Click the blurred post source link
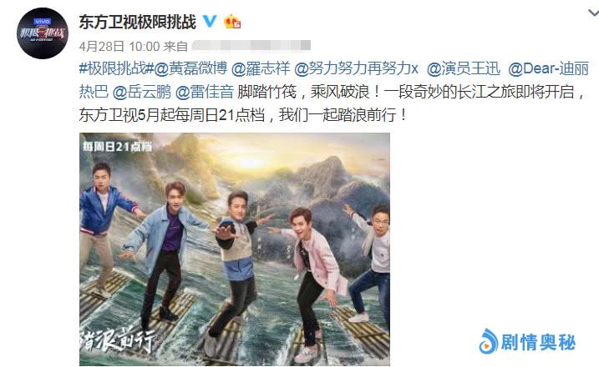 click(x=251, y=46)
